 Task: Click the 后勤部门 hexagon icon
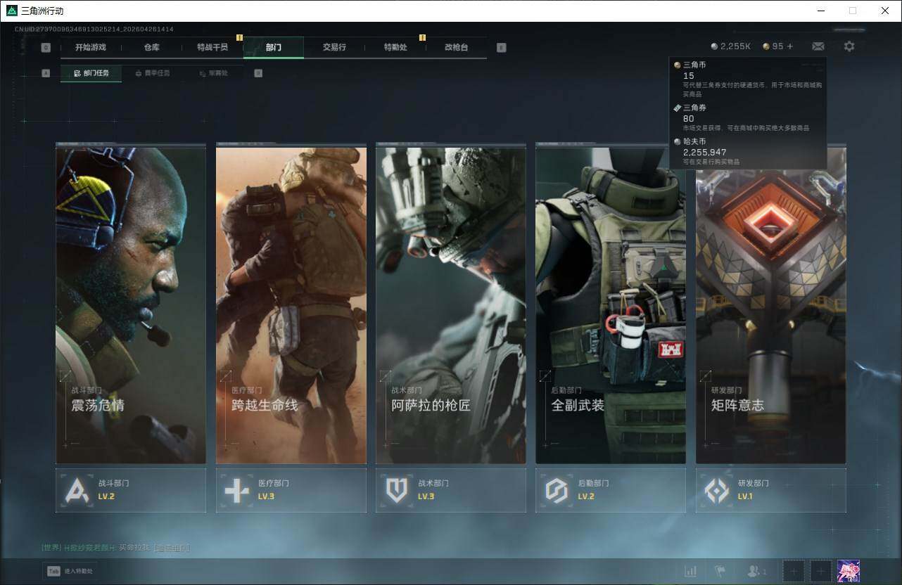coord(557,491)
